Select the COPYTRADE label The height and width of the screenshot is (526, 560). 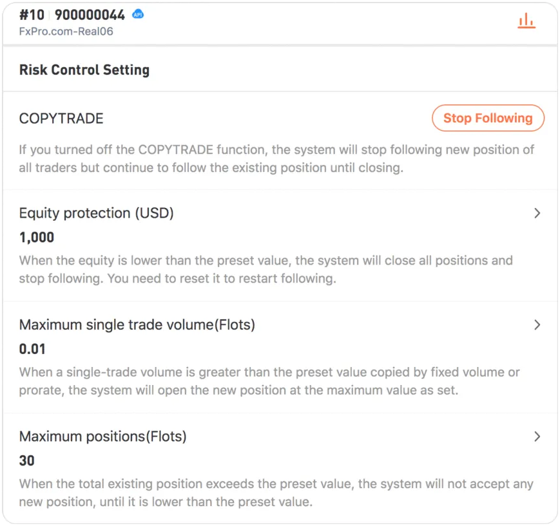pos(61,118)
